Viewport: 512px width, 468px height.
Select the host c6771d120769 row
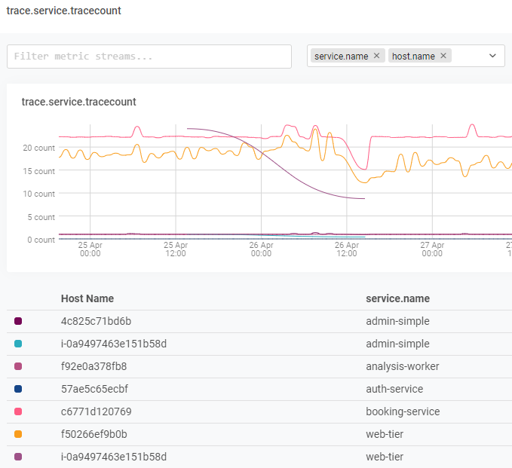[x=95, y=411]
